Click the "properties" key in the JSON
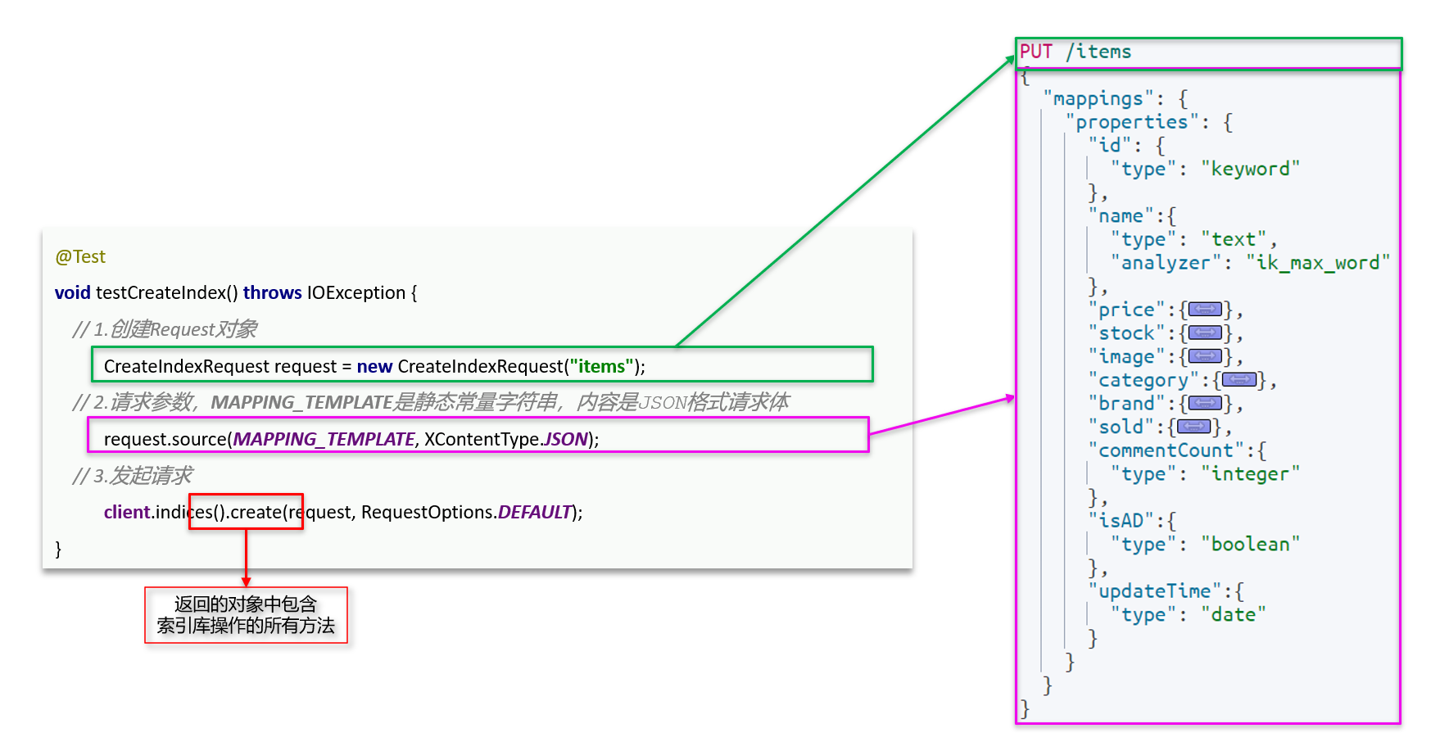The height and width of the screenshot is (733, 1440). point(1131,122)
